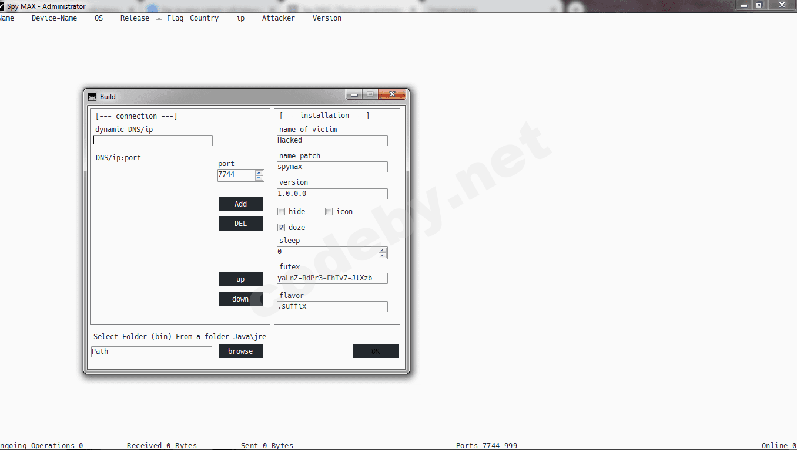This screenshot has width=797, height=450.
Task: Click the Add button
Action: 241,204
